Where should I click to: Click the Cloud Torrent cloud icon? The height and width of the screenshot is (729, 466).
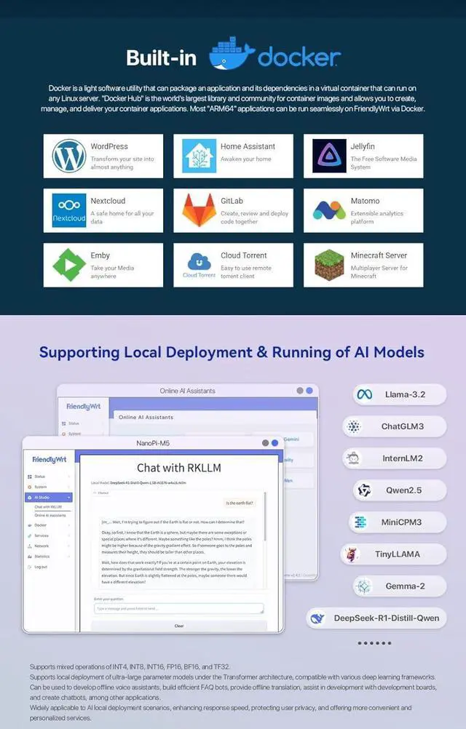pos(199,262)
